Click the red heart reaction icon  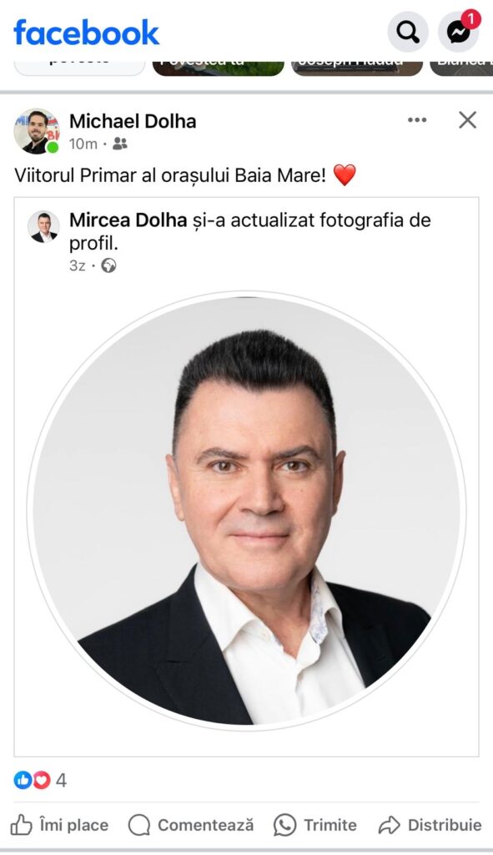click(x=42, y=781)
